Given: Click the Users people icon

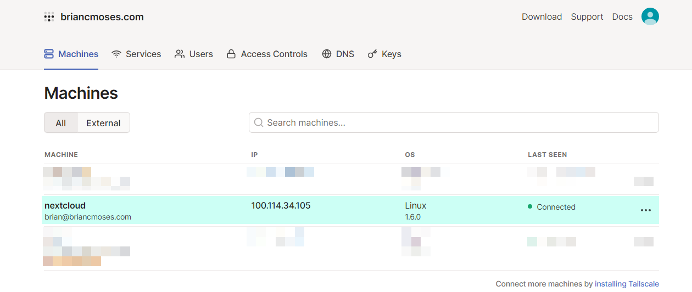Looking at the screenshot, I should 180,54.
